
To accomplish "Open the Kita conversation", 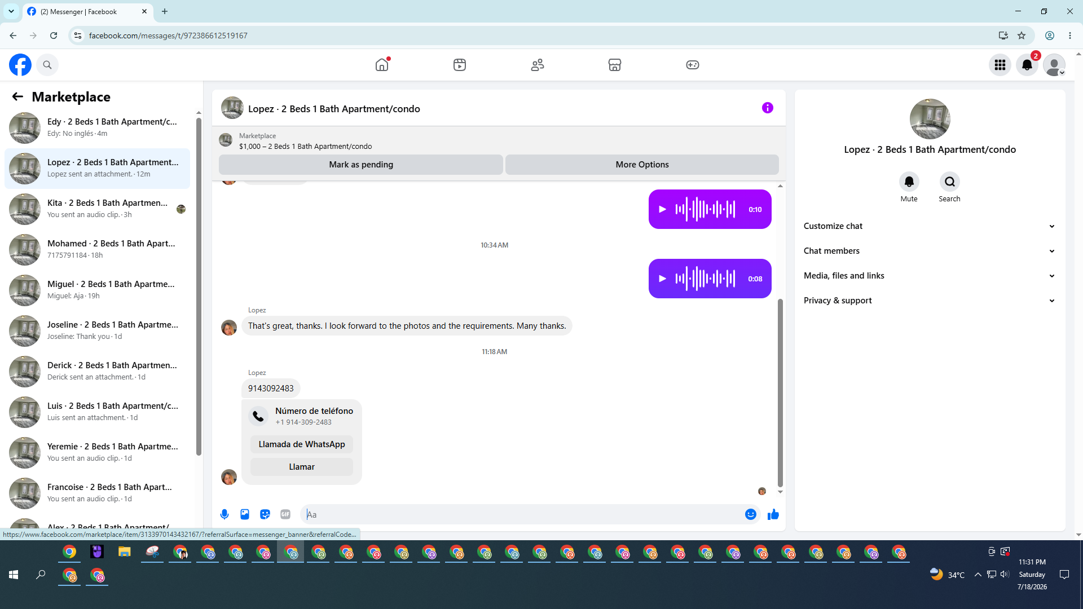I will pyautogui.click(x=98, y=209).
